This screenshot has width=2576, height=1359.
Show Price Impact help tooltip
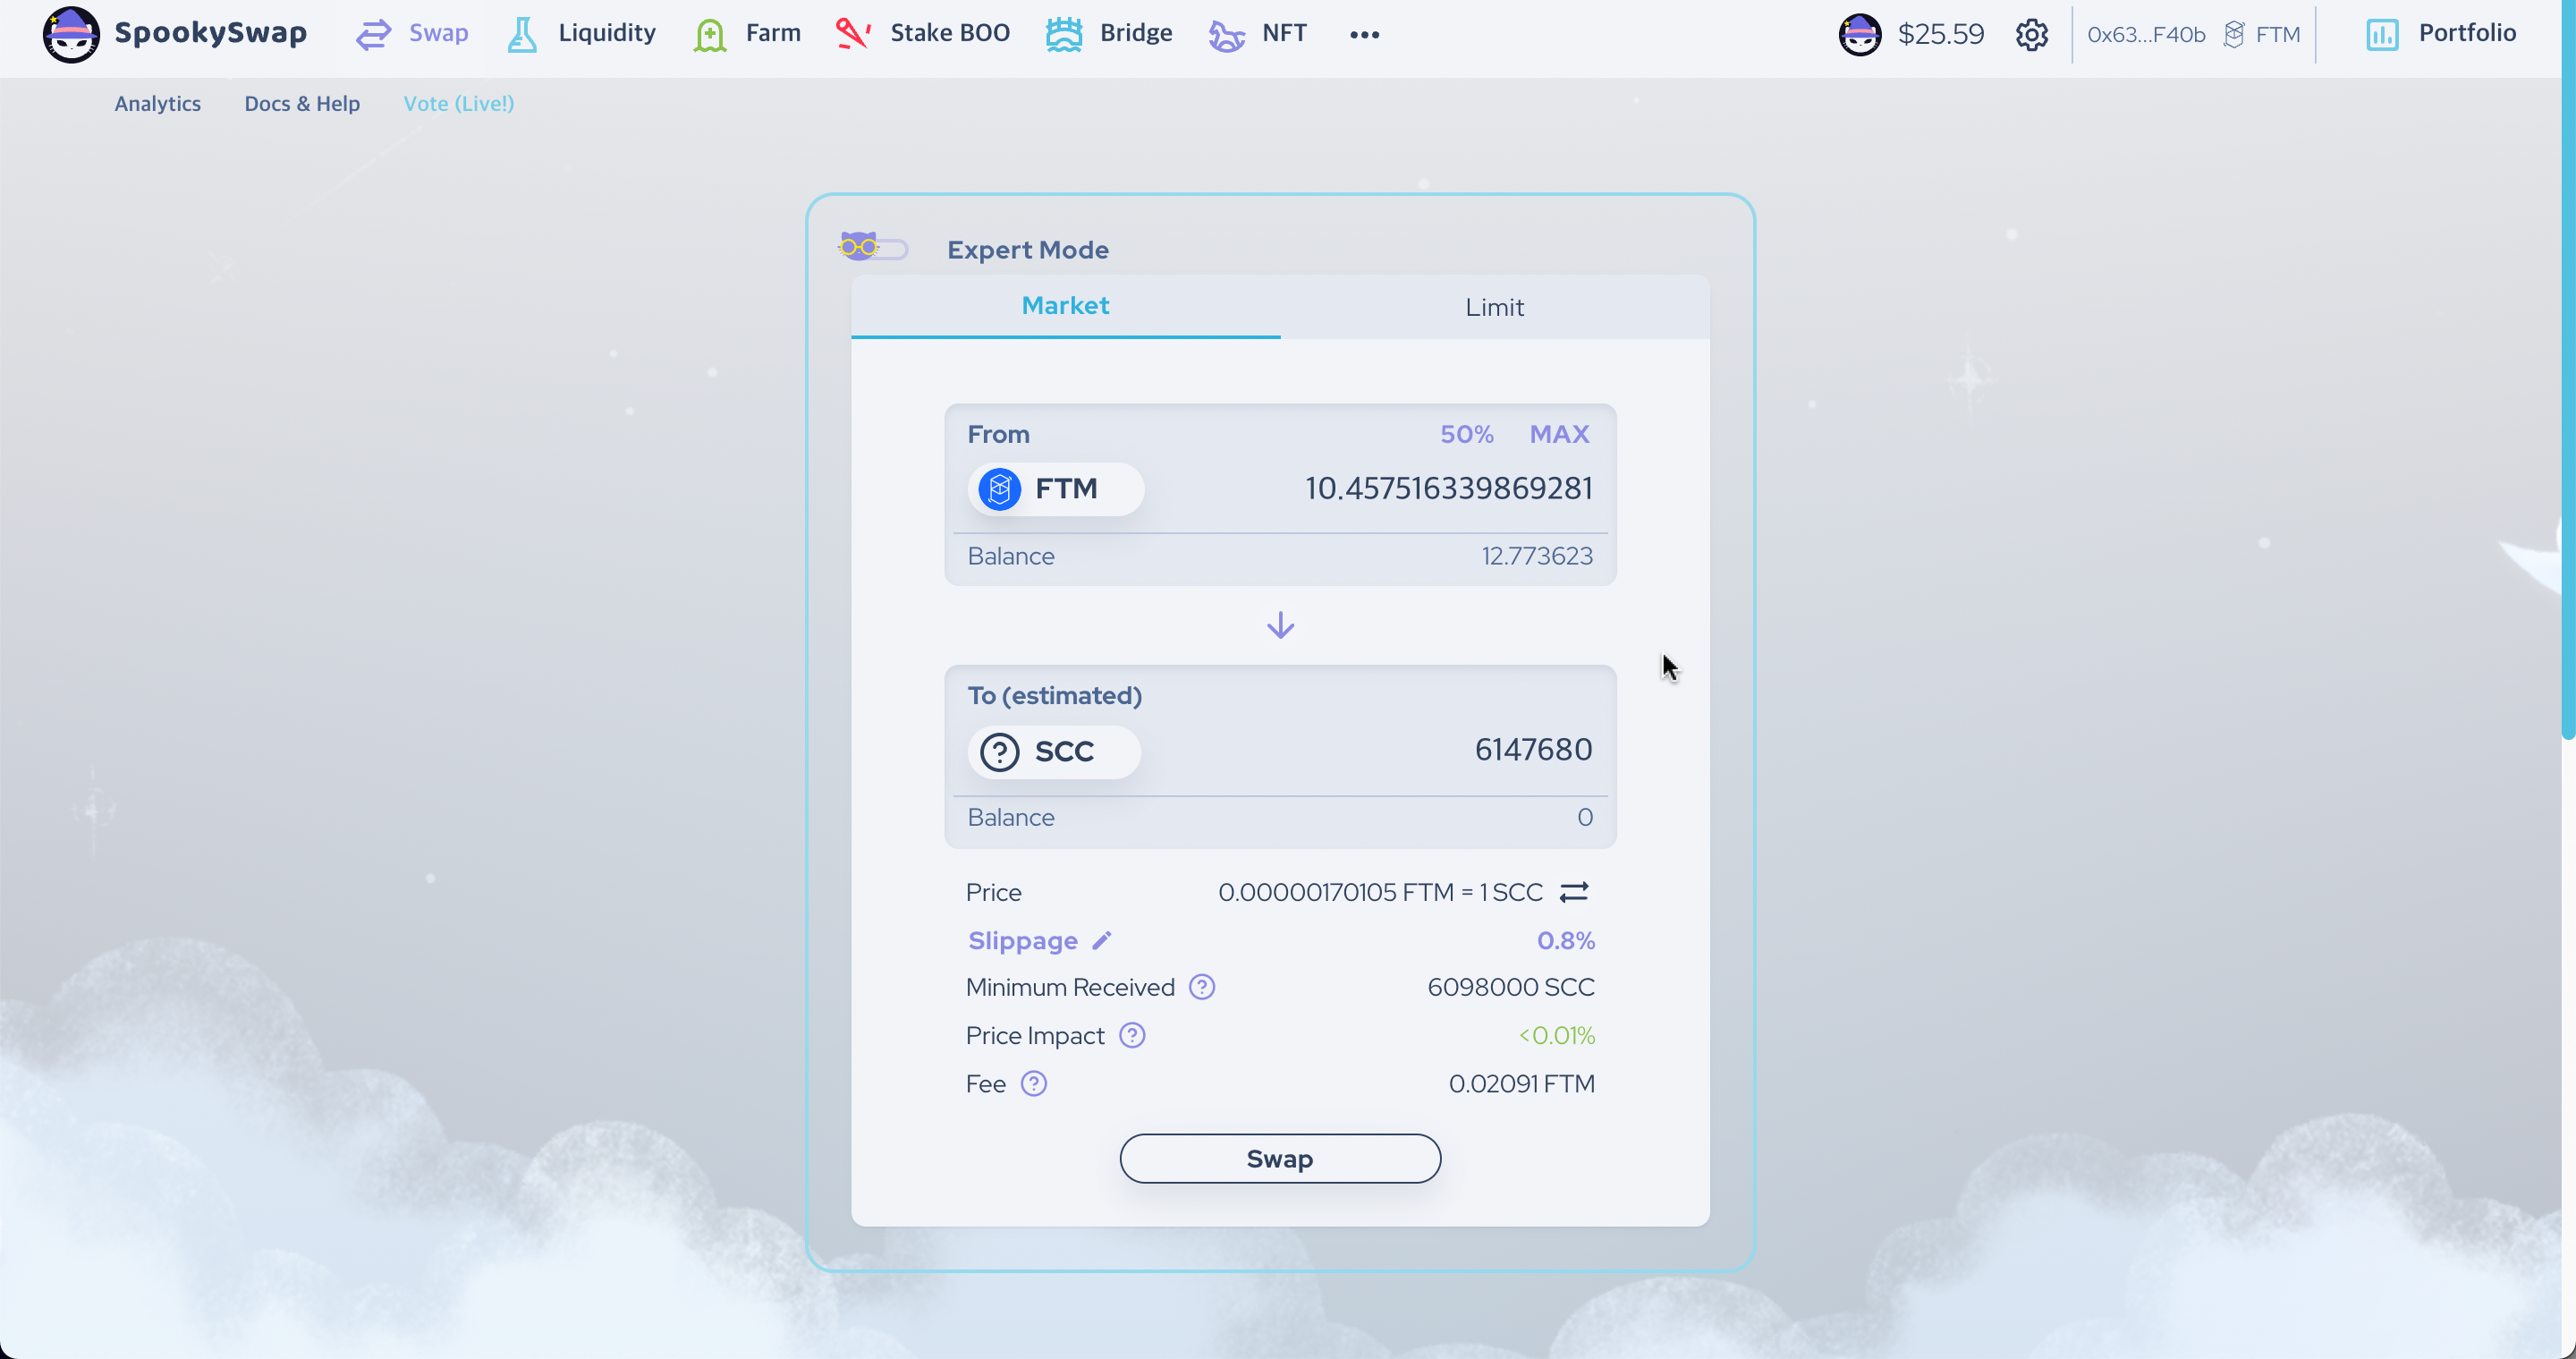[x=1131, y=1036]
